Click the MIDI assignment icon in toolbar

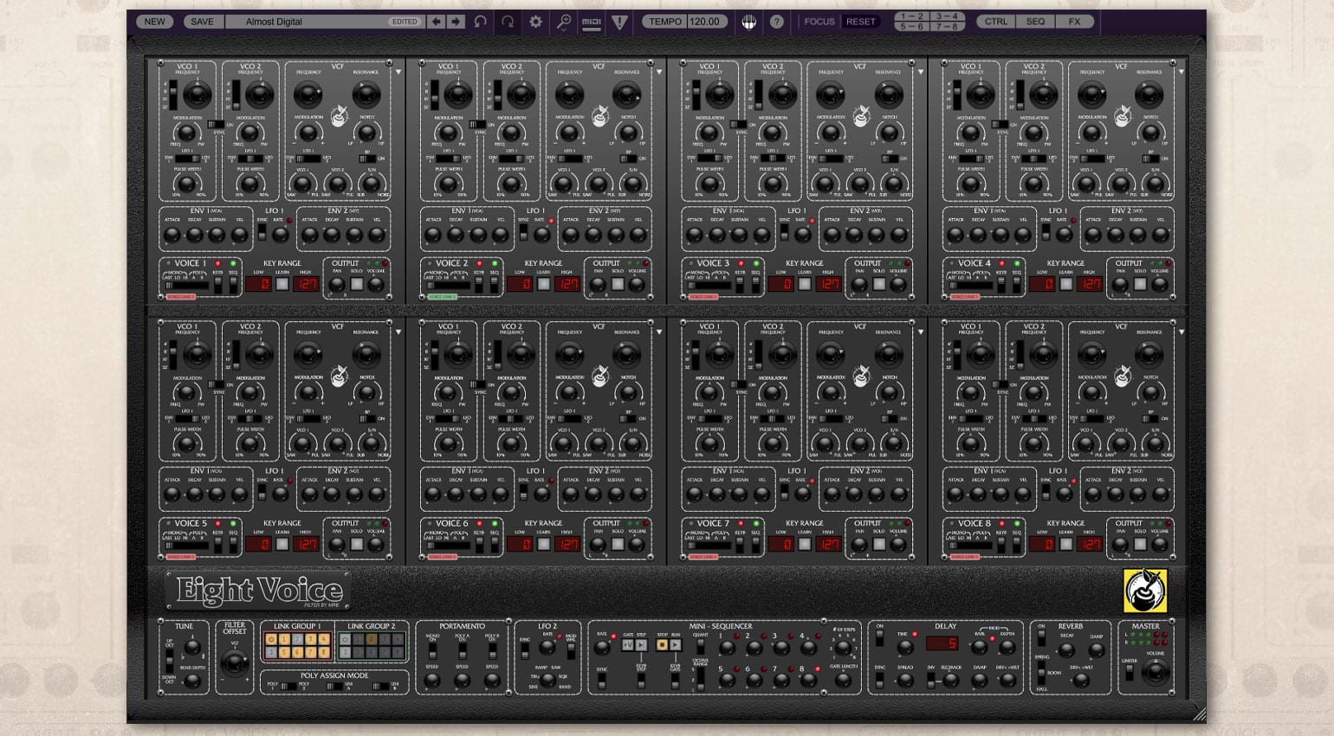tap(591, 23)
